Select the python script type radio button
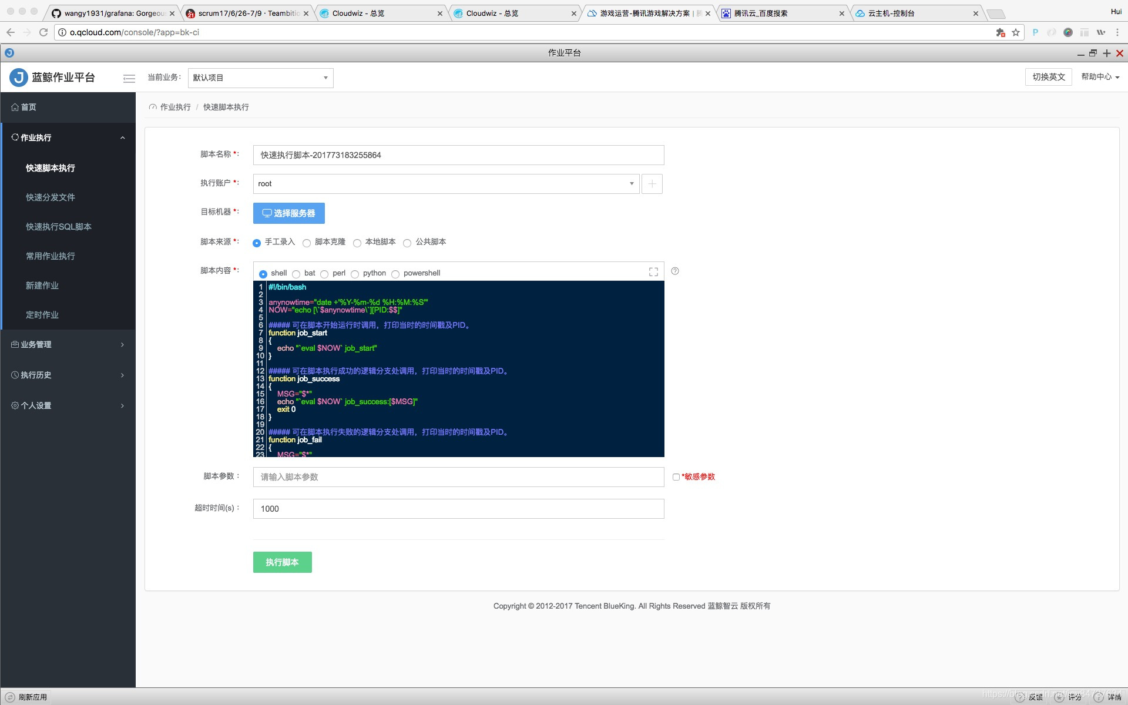 coord(355,274)
